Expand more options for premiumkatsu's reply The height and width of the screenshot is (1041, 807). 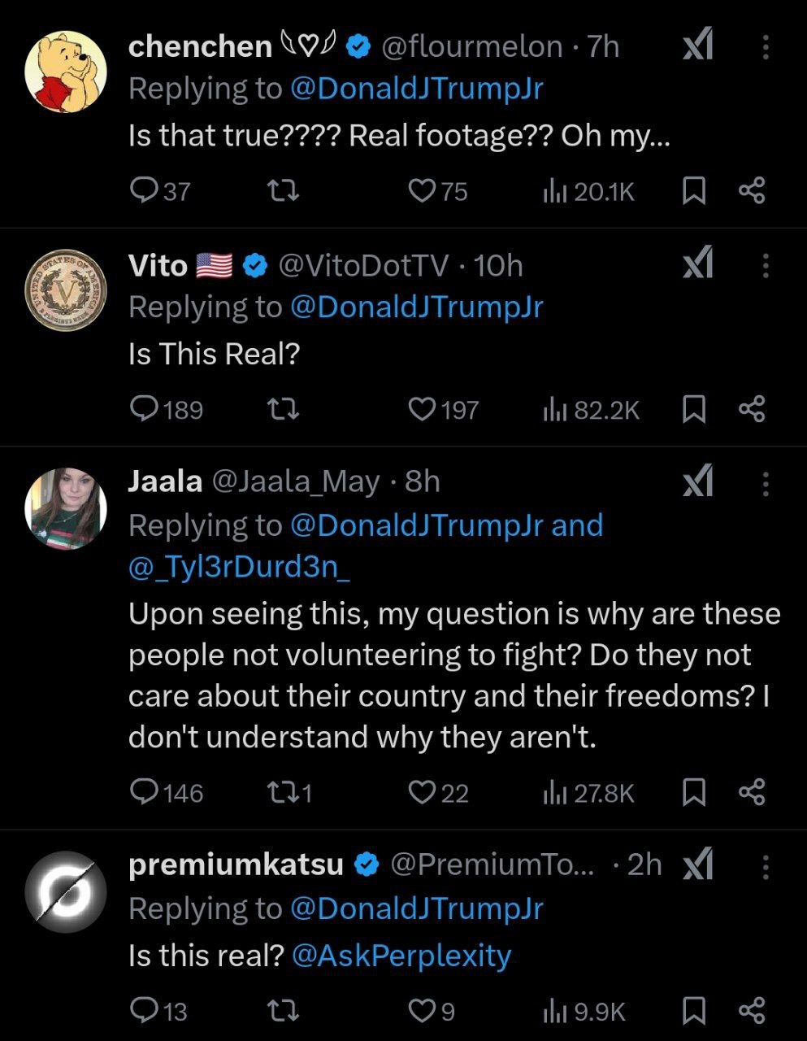765,867
